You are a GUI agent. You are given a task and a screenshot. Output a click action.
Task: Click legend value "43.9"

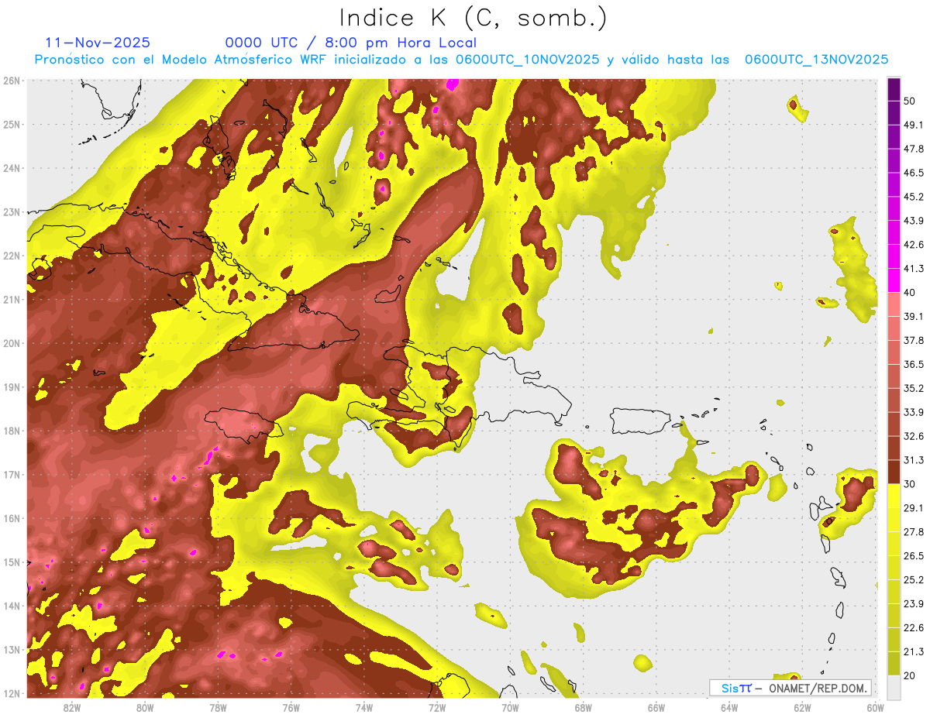[x=914, y=221]
